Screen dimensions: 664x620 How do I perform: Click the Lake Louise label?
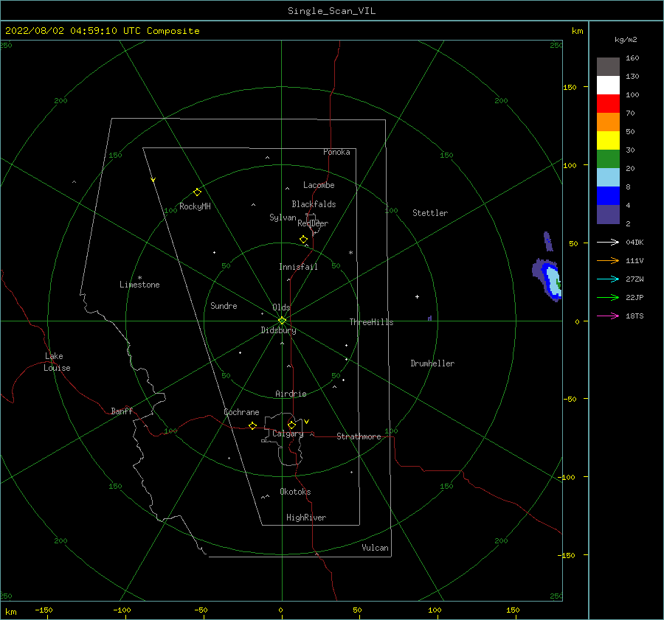pyautogui.click(x=57, y=362)
